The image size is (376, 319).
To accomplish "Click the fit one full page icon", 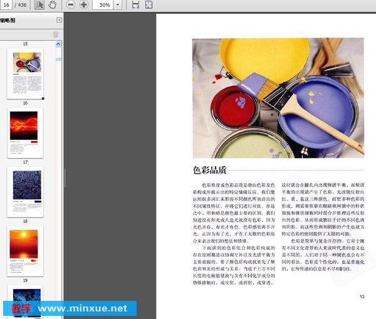I will [x=149, y=5].
